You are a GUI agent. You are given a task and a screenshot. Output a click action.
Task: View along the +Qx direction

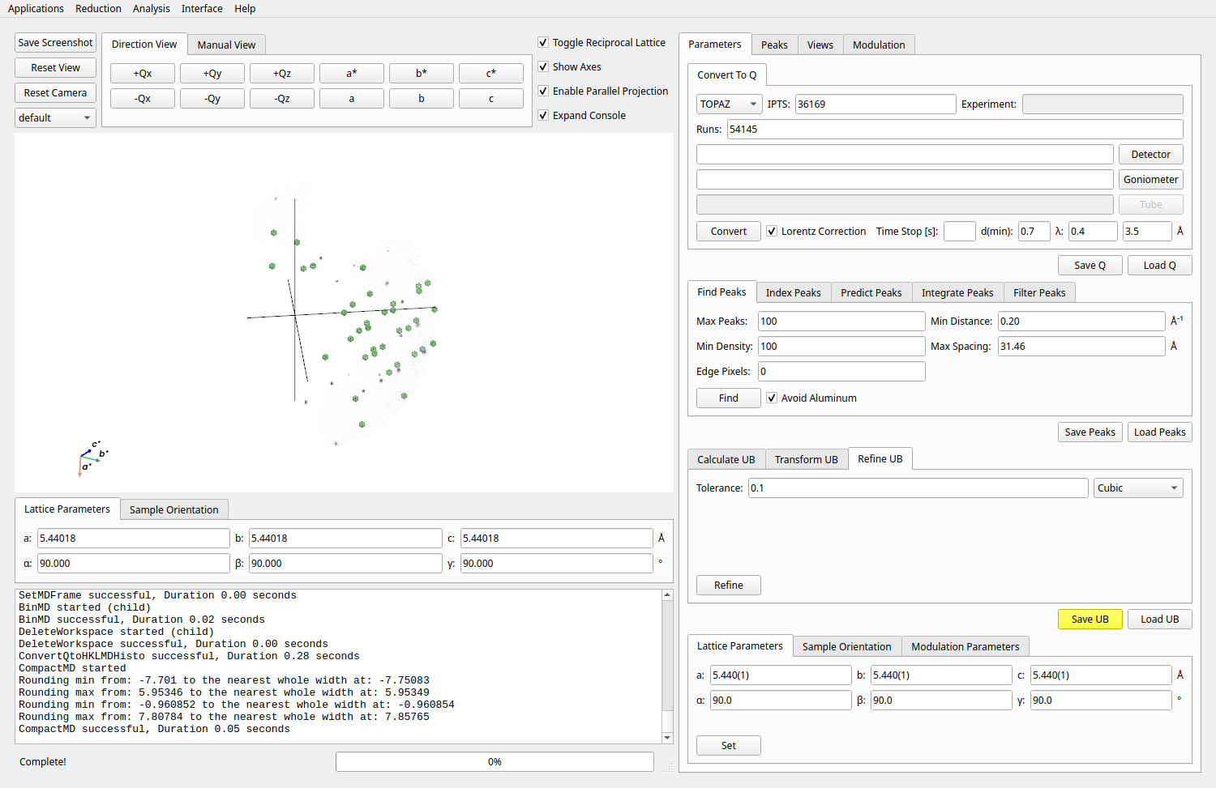point(143,73)
